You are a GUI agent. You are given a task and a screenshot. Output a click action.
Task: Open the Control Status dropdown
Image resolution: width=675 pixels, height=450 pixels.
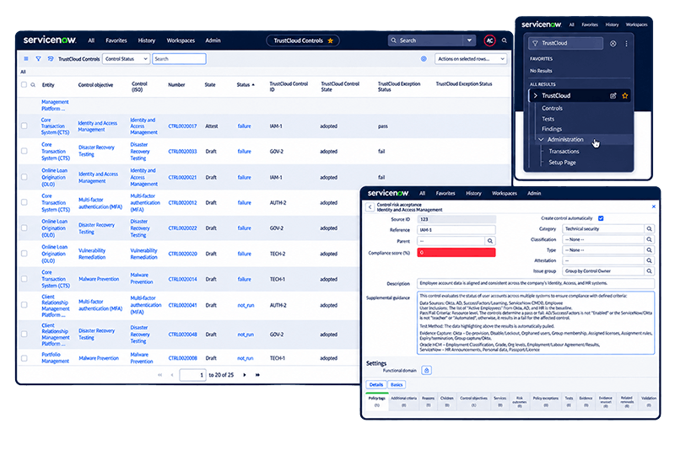(126, 59)
